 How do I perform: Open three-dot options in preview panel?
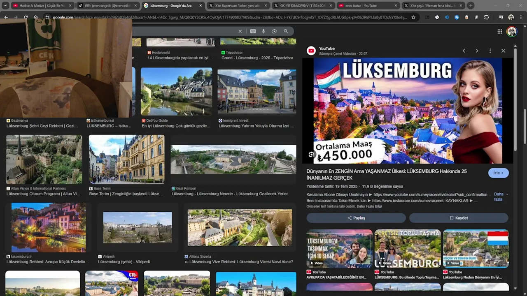(490, 51)
